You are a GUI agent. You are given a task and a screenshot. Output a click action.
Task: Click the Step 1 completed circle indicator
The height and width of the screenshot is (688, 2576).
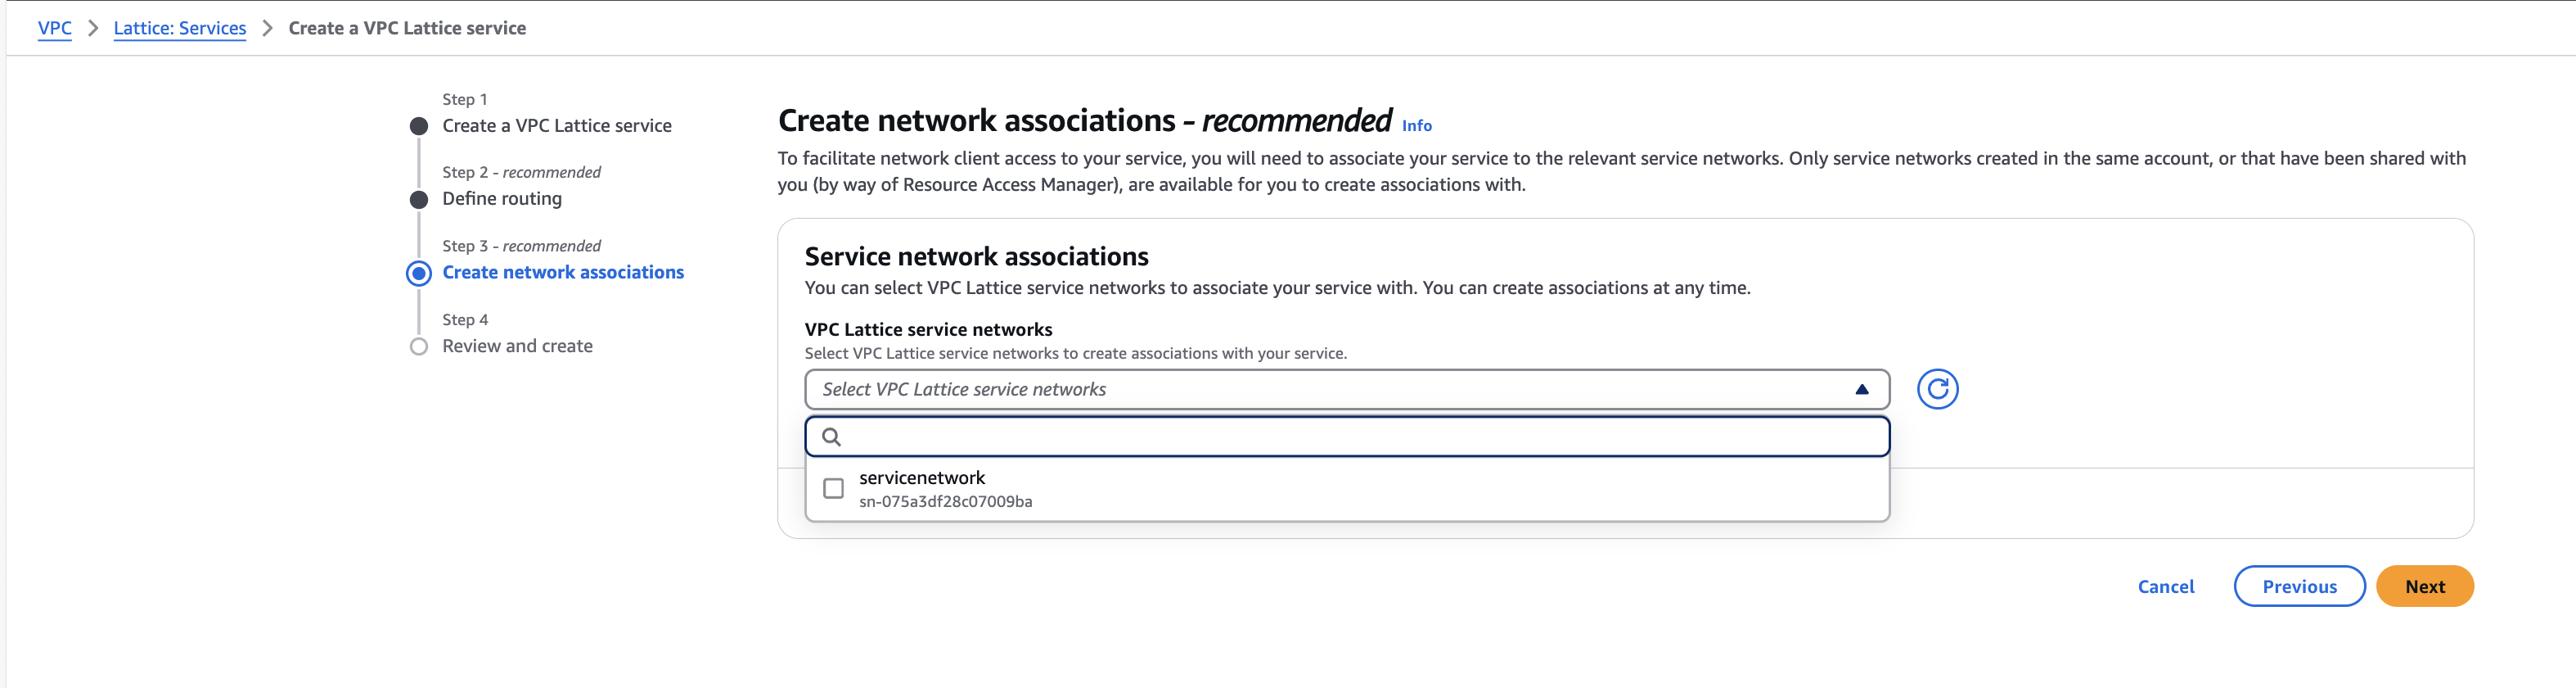419,126
